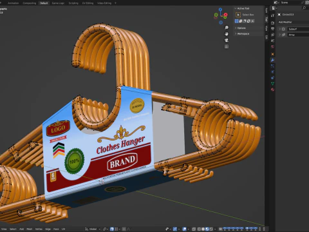Open the Modifier properties wrench tab
This screenshot has width=309, height=232.
(x=272, y=60)
